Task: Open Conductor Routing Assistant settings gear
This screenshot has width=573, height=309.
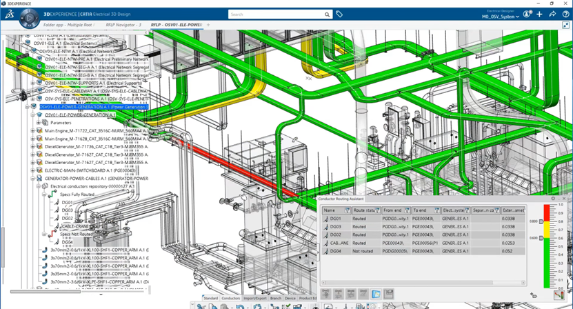Action: pos(553,199)
